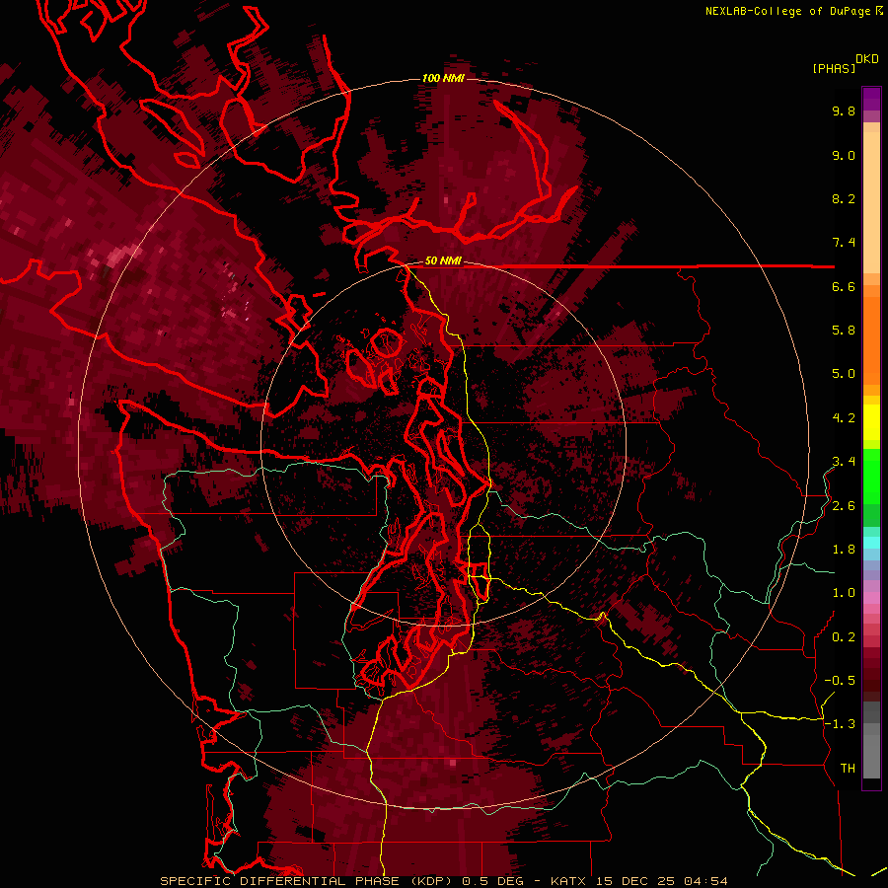Click the 5.0 legend value

pyautogui.click(x=844, y=374)
